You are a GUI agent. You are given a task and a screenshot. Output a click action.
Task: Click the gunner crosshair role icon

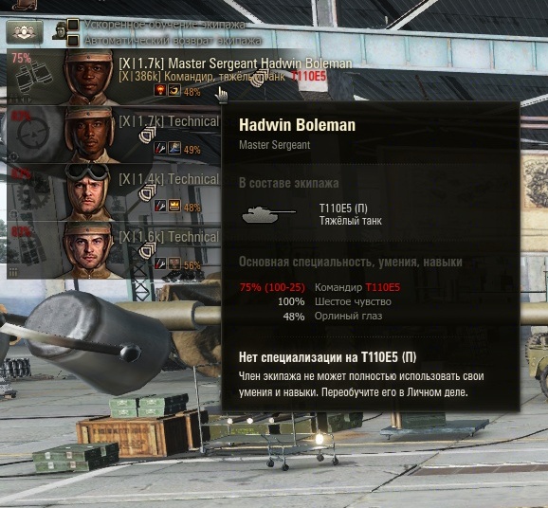coord(33,134)
